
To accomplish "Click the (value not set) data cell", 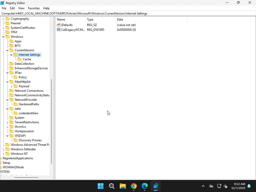I will 126,25.
